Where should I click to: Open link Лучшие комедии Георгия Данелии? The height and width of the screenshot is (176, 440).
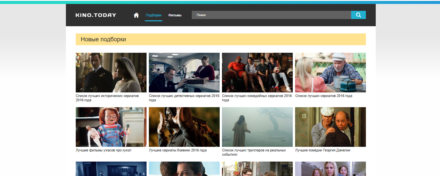point(323,150)
